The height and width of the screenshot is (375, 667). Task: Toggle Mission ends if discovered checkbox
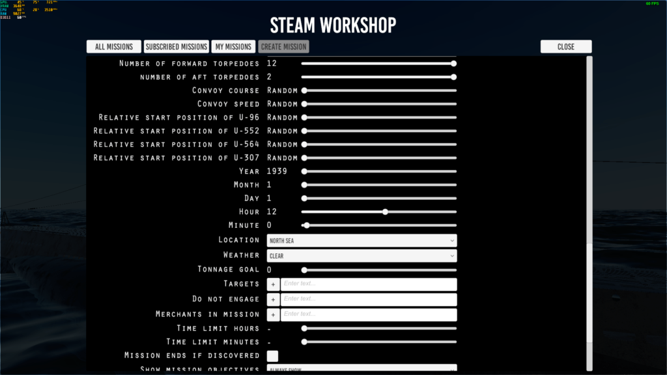273,356
